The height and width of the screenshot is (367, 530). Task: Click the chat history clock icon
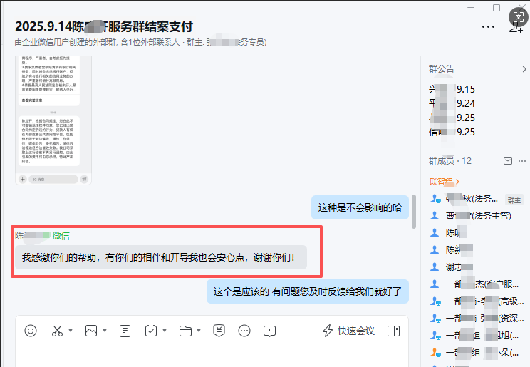(269, 331)
